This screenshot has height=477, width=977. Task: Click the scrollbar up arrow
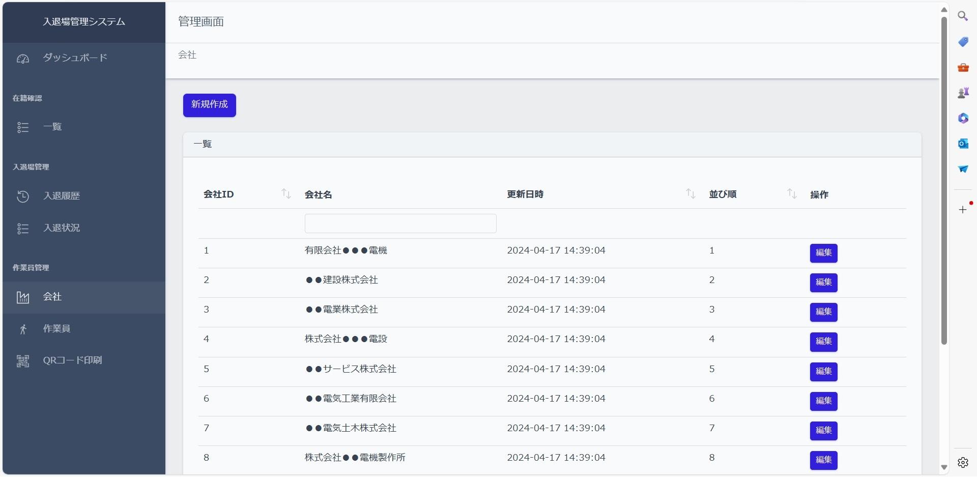pos(944,9)
